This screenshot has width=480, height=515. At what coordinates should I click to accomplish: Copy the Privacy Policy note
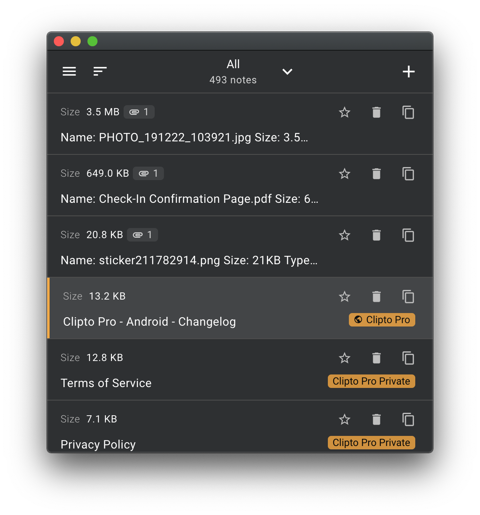[408, 419]
